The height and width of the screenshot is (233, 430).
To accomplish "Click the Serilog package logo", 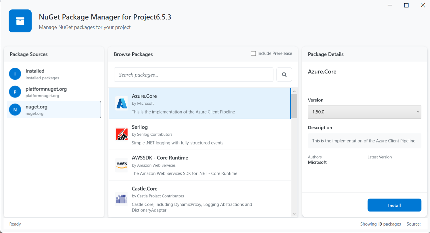I will [122, 134].
